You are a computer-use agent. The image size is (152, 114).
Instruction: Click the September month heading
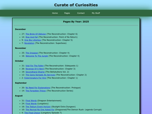pos(21,83)
